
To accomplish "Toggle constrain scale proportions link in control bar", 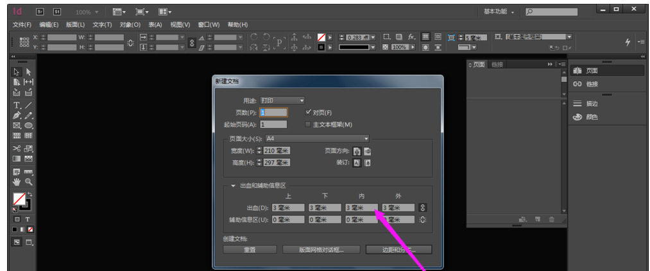I will pos(191,42).
